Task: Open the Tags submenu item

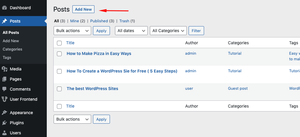Action: pos(7,57)
